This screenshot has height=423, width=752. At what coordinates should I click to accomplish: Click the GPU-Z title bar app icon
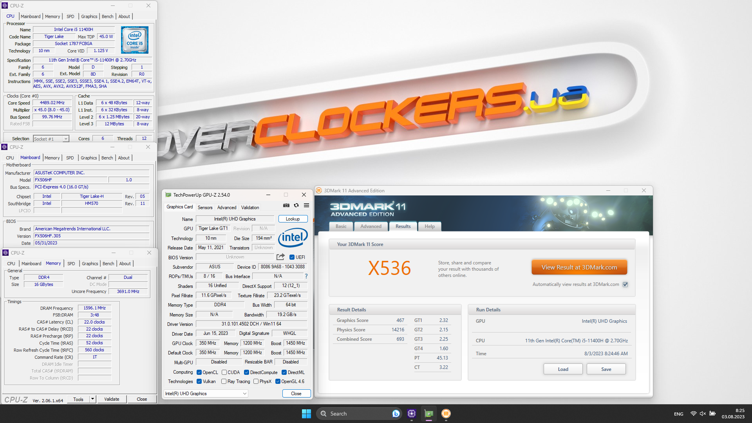point(168,195)
